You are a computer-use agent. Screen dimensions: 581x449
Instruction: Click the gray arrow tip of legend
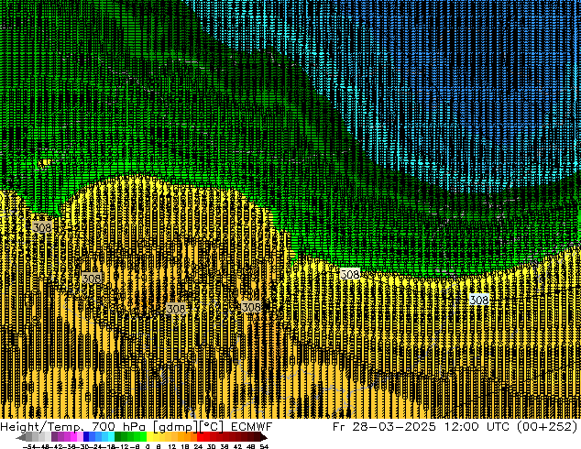coord(21,437)
